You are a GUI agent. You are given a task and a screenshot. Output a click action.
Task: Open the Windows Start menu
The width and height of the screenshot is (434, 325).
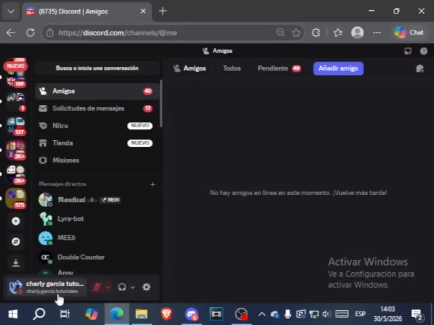13,314
